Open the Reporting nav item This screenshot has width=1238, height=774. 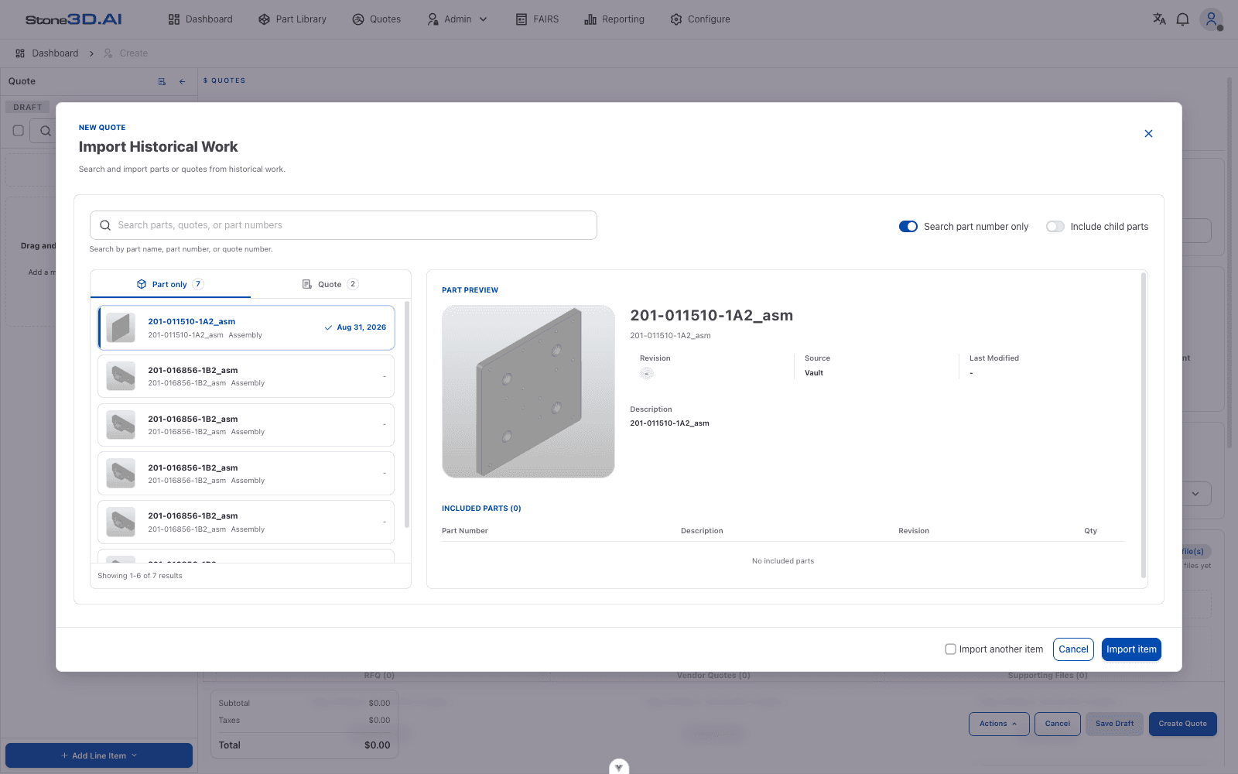coord(614,19)
